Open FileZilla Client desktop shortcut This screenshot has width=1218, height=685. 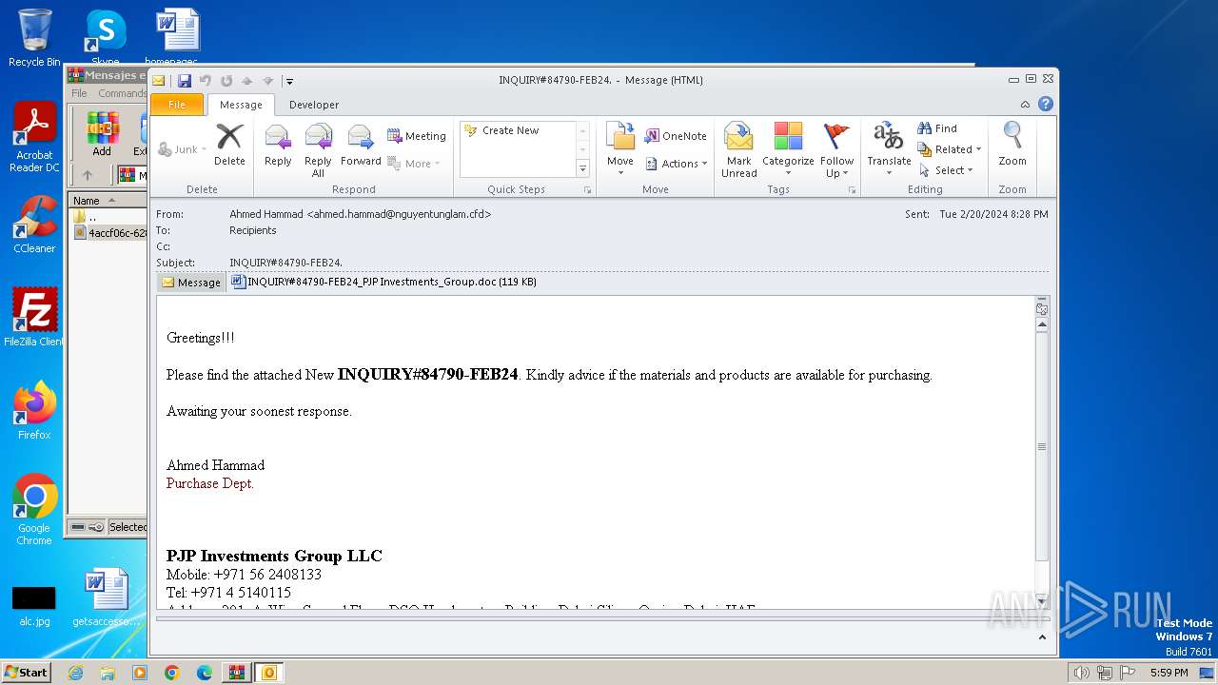pyautogui.click(x=34, y=318)
